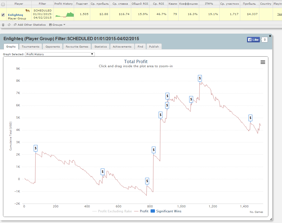This screenshot has height=223, width=282.
Task: Click the Facebook Like button
Action: click(x=253, y=40)
